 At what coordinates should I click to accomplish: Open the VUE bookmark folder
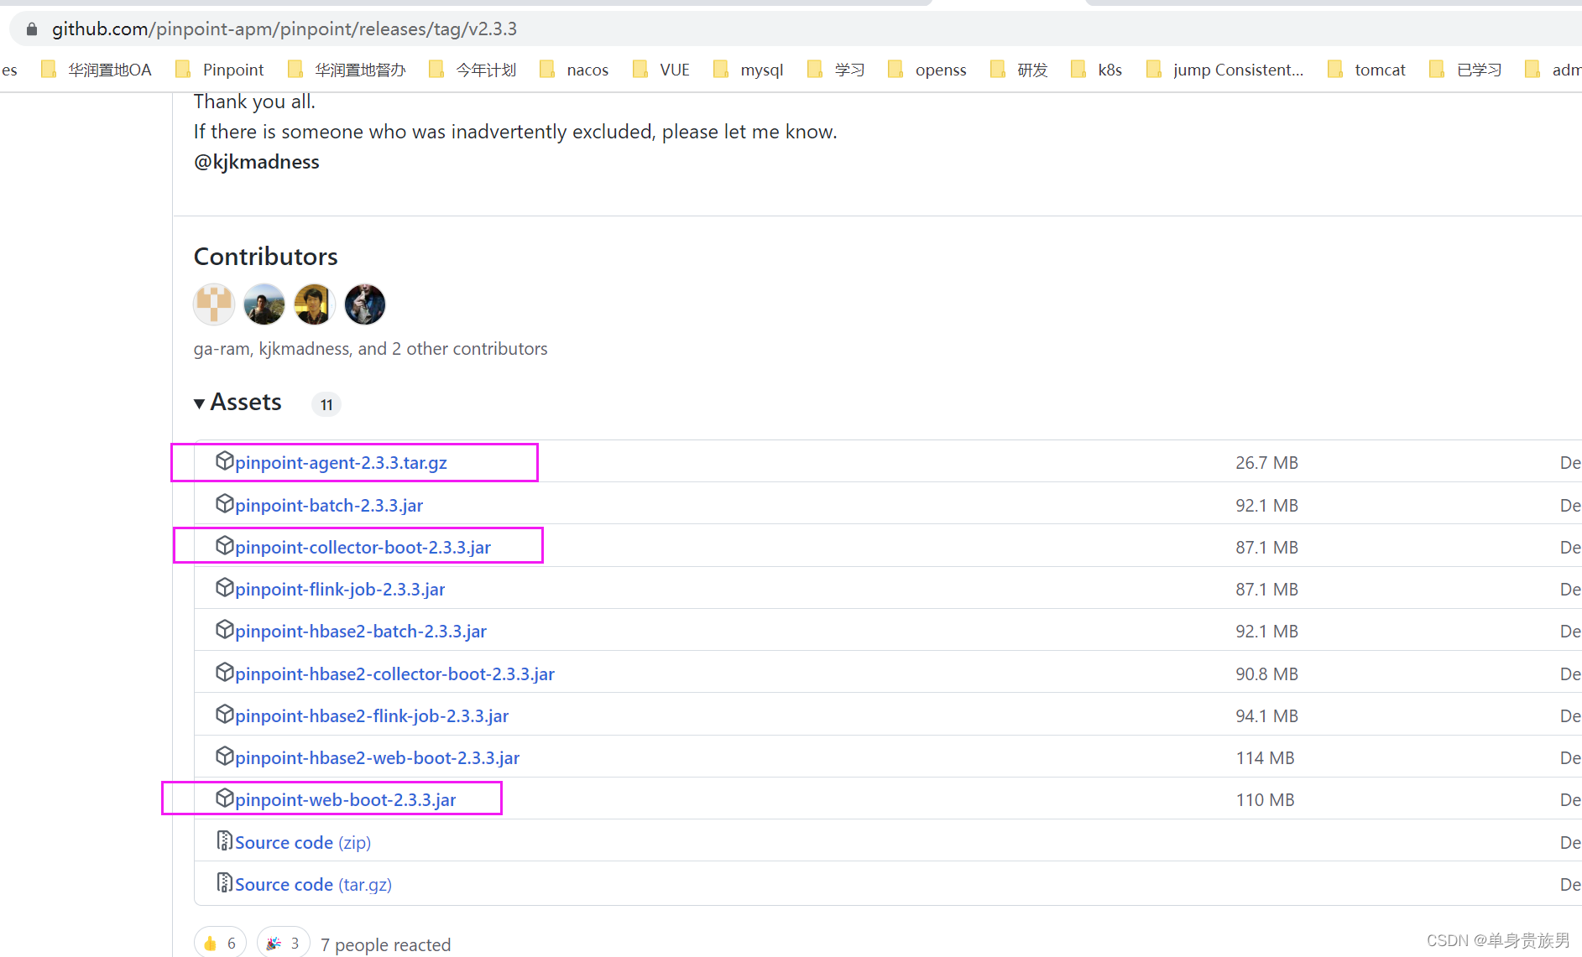point(661,70)
